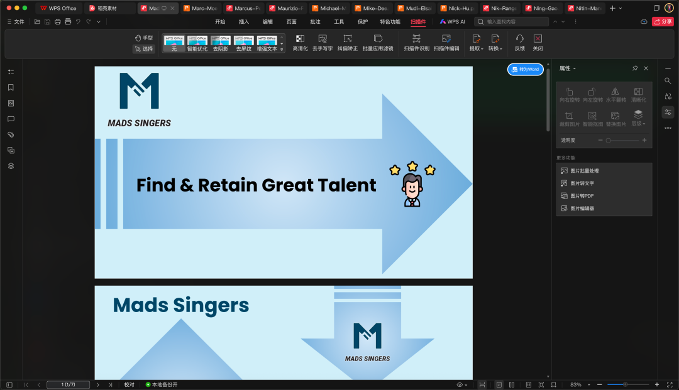The width and height of the screenshot is (679, 390).
Task: Select the 增强文本 enhance text preset
Action: coord(267,43)
